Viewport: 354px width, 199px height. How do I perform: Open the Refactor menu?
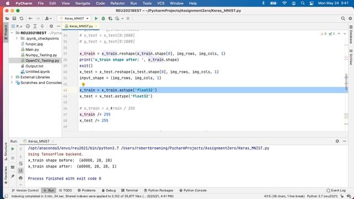click(x=117, y=3)
